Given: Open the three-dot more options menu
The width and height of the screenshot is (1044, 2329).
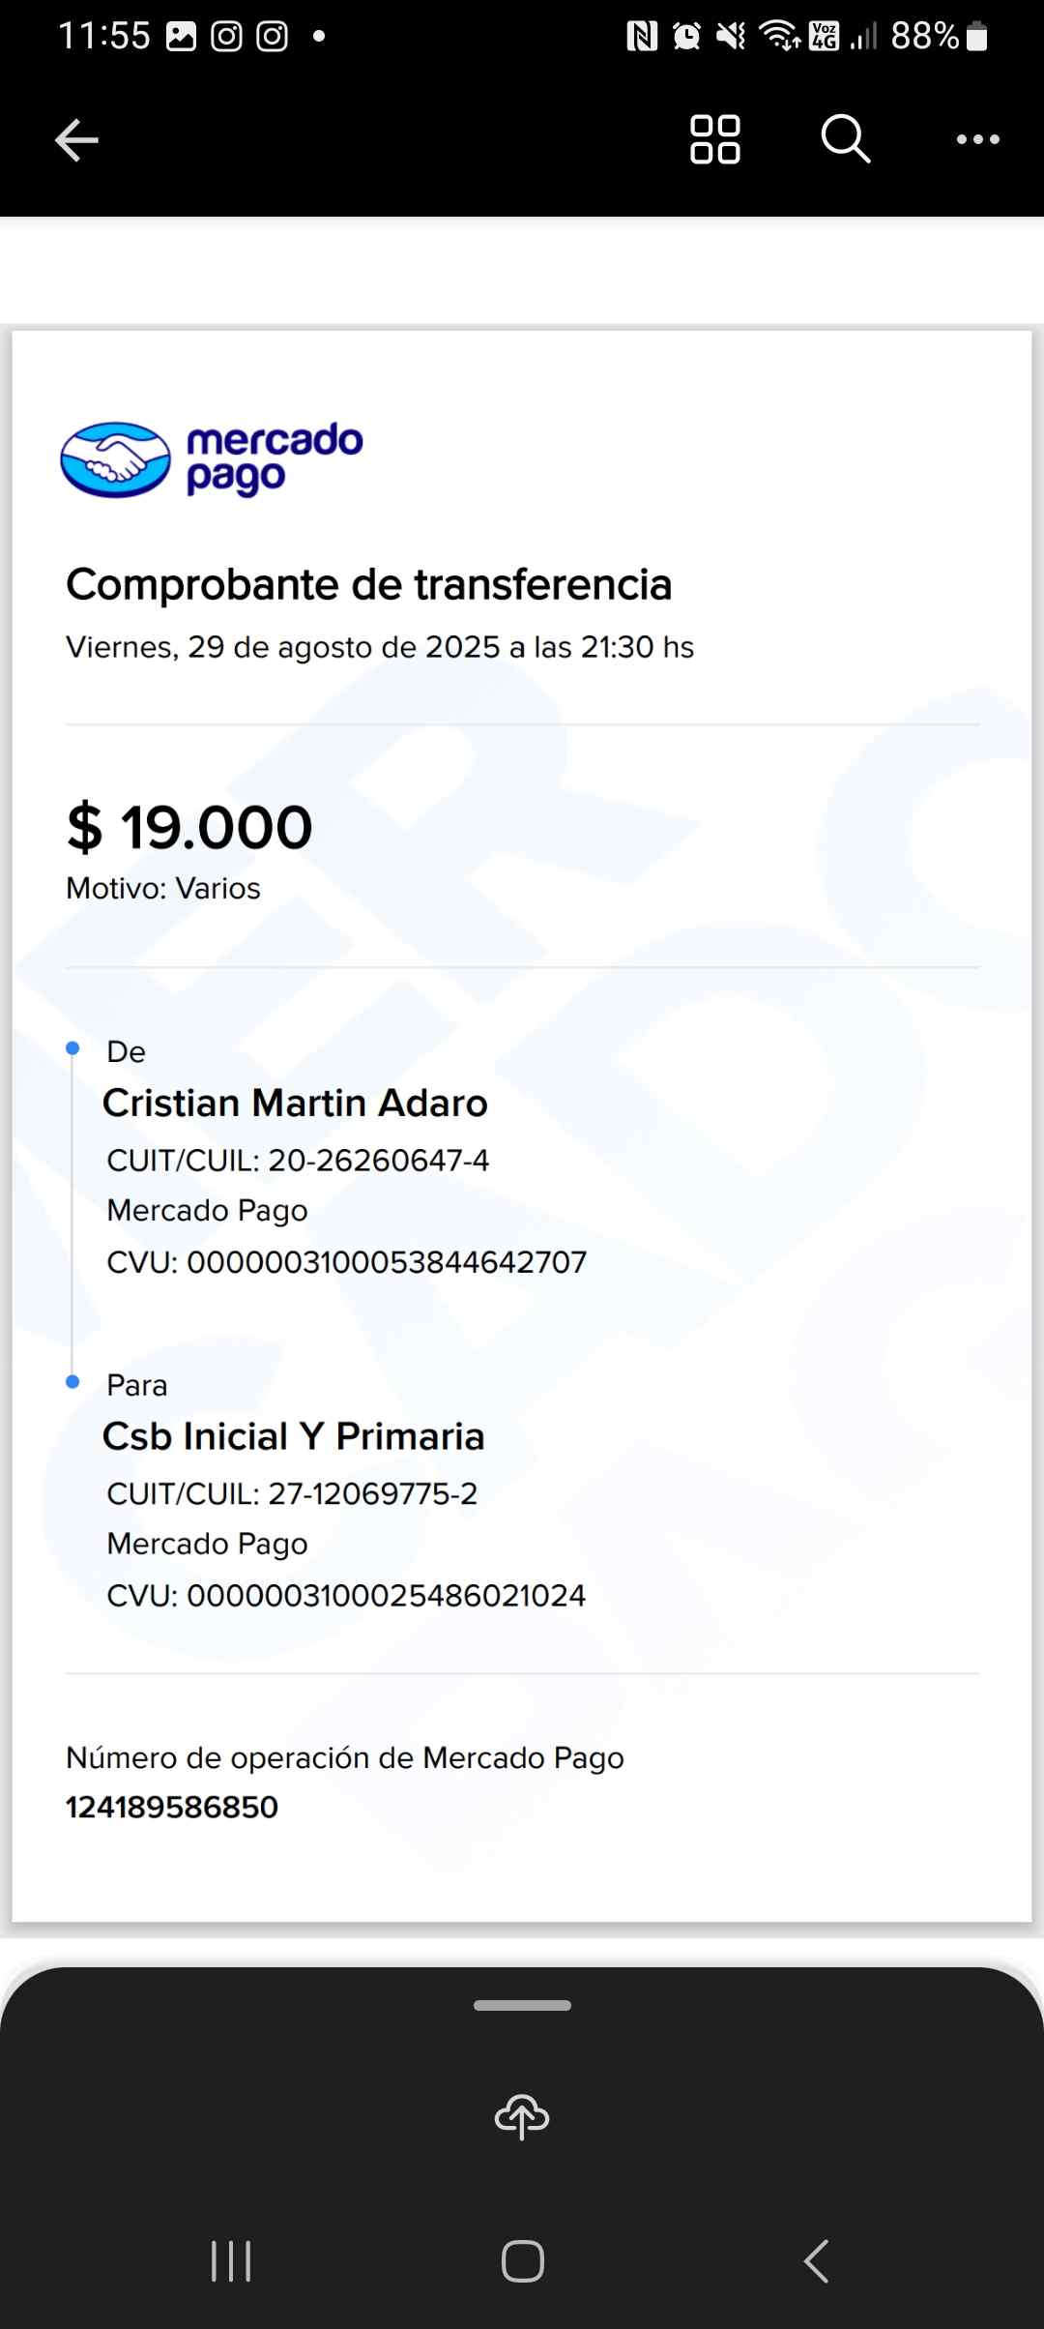Looking at the screenshot, I should point(977,140).
